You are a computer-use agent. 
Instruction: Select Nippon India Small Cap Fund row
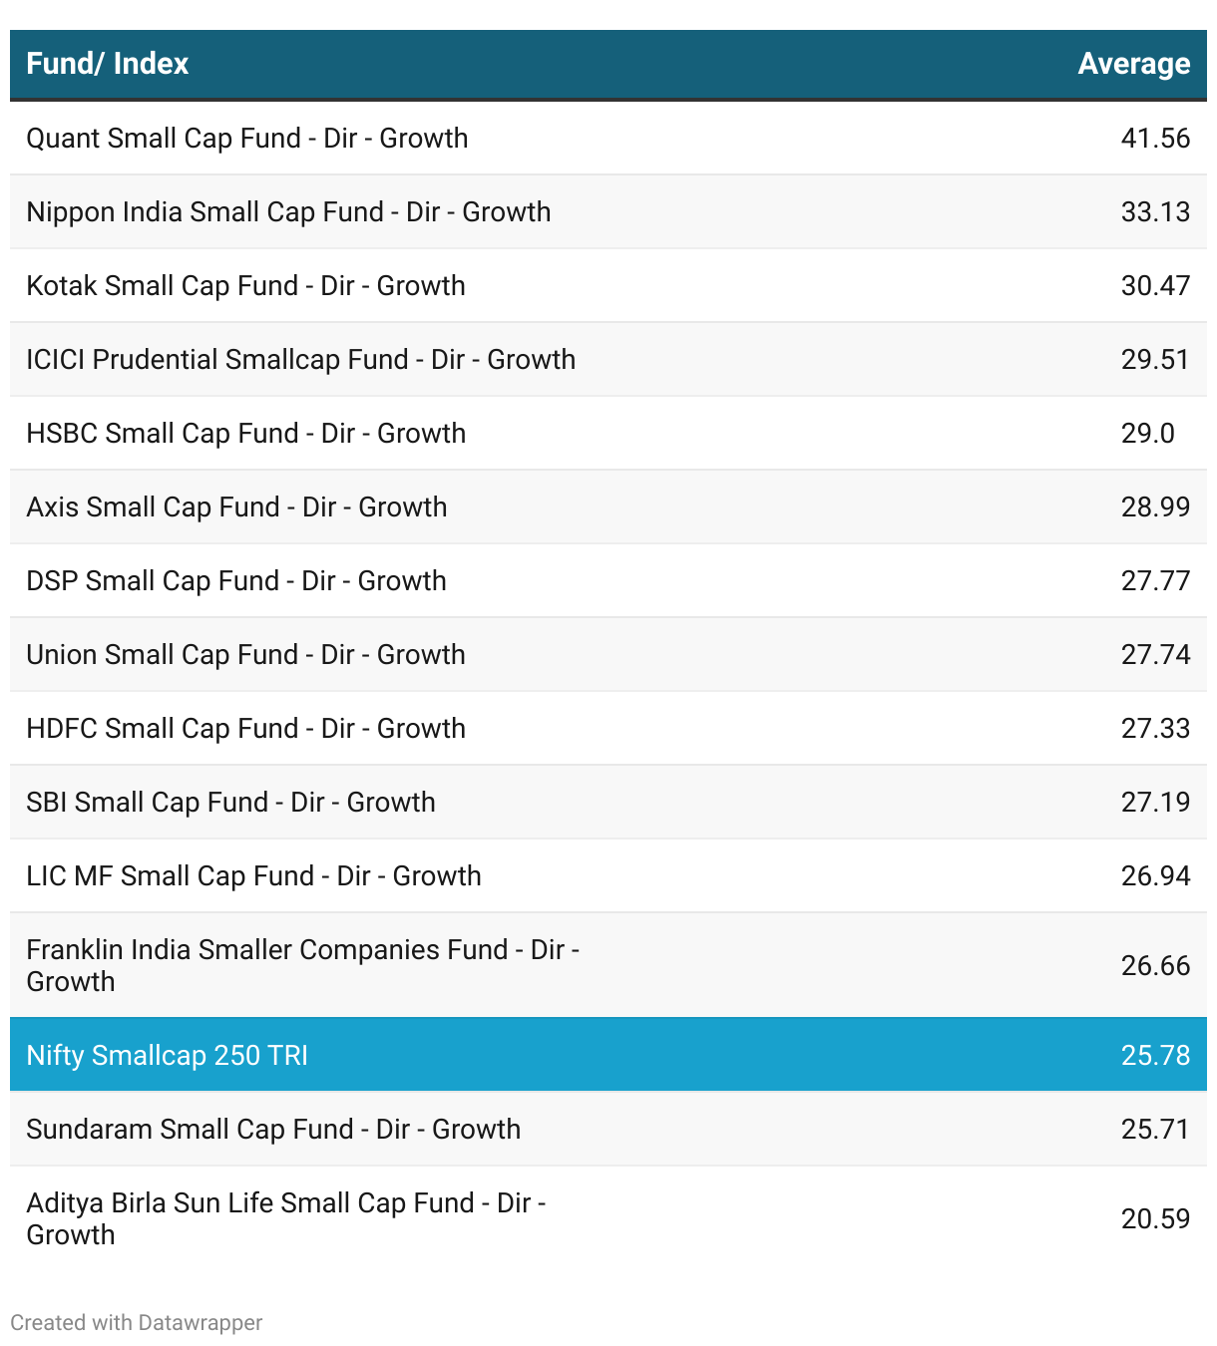coord(608,212)
